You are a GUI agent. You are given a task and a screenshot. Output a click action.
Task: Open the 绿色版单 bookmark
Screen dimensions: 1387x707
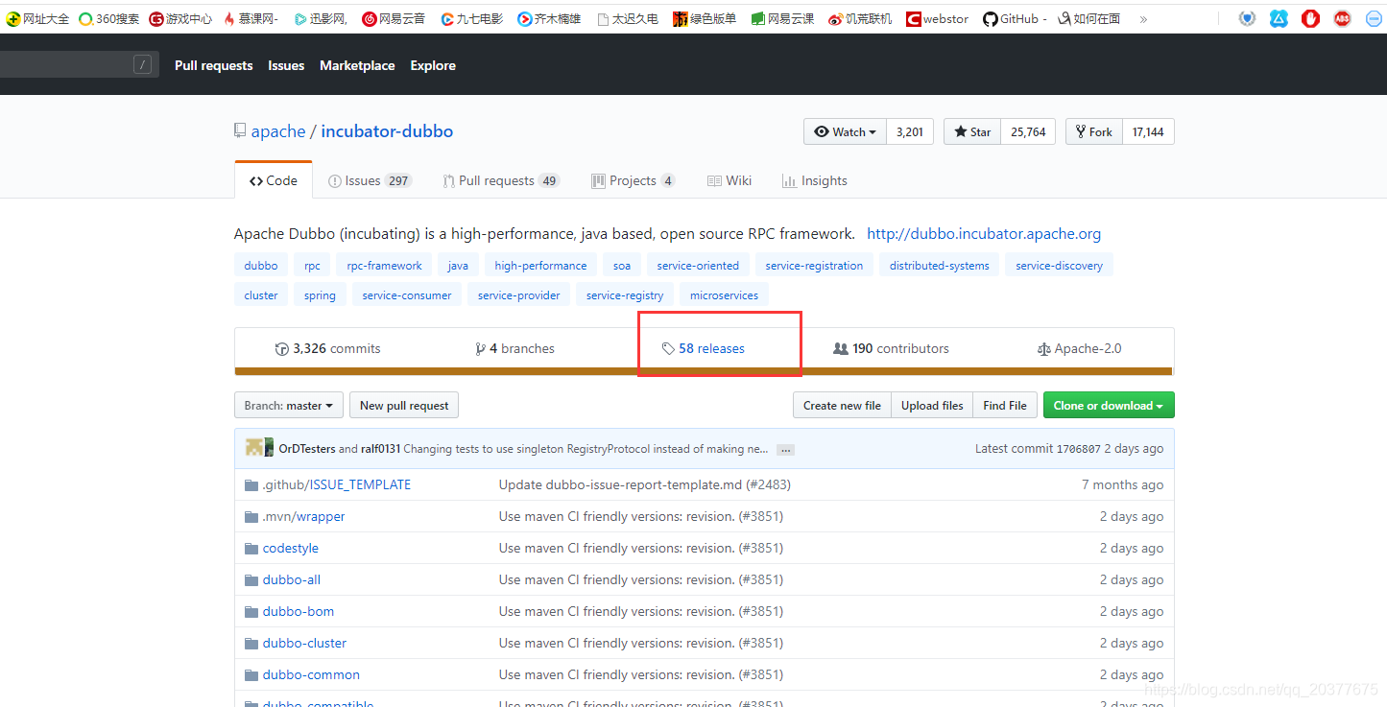tap(705, 18)
